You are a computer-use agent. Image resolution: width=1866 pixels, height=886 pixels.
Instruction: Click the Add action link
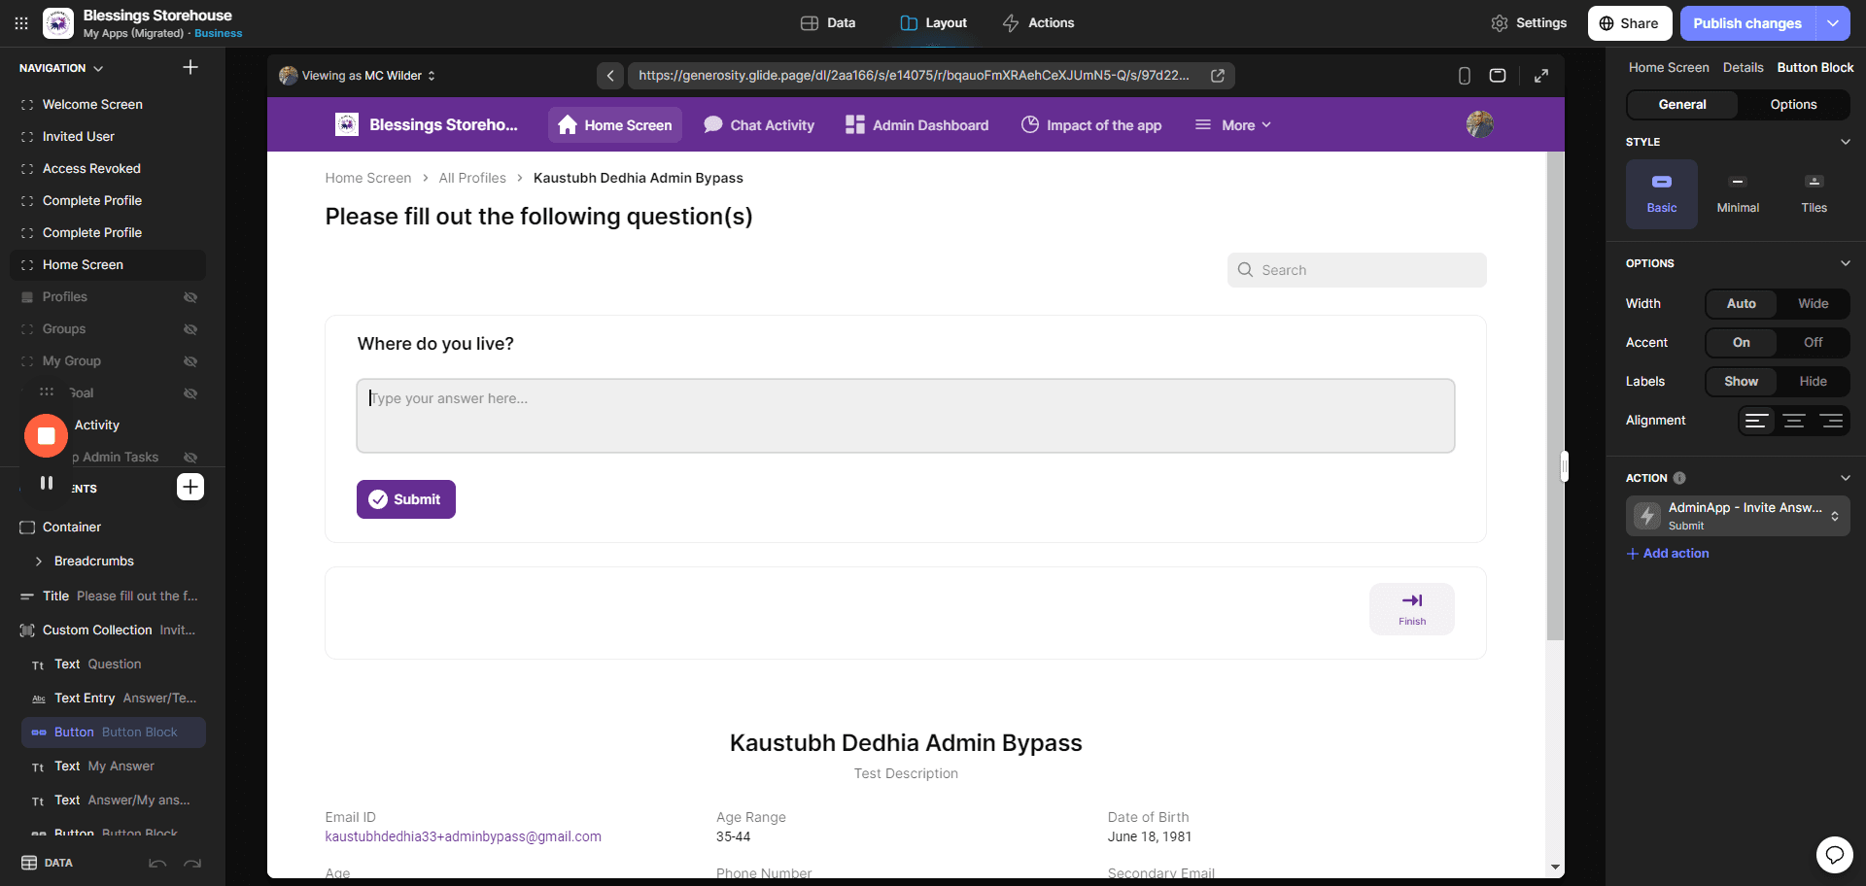click(x=1668, y=554)
